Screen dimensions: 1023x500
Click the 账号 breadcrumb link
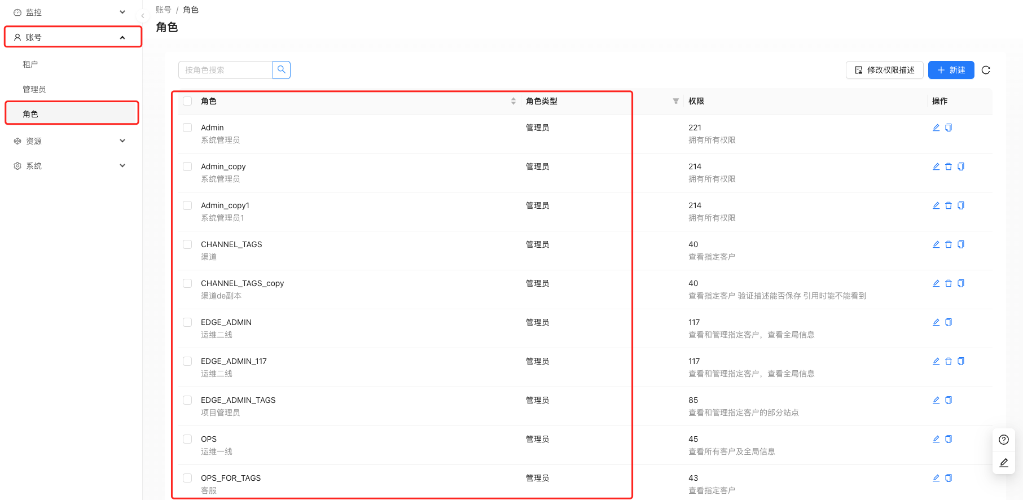[164, 10]
